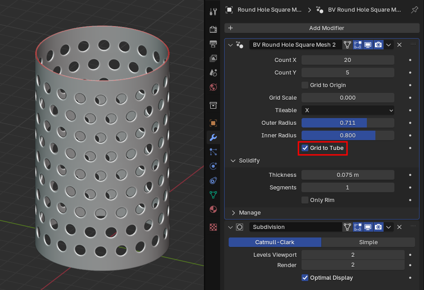The width and height of the screenshot is (424, 290).
Task: Click the Inner Radius slider
Action: pos(348,136)
